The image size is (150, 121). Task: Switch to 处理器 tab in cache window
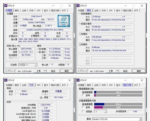[81, 10]
